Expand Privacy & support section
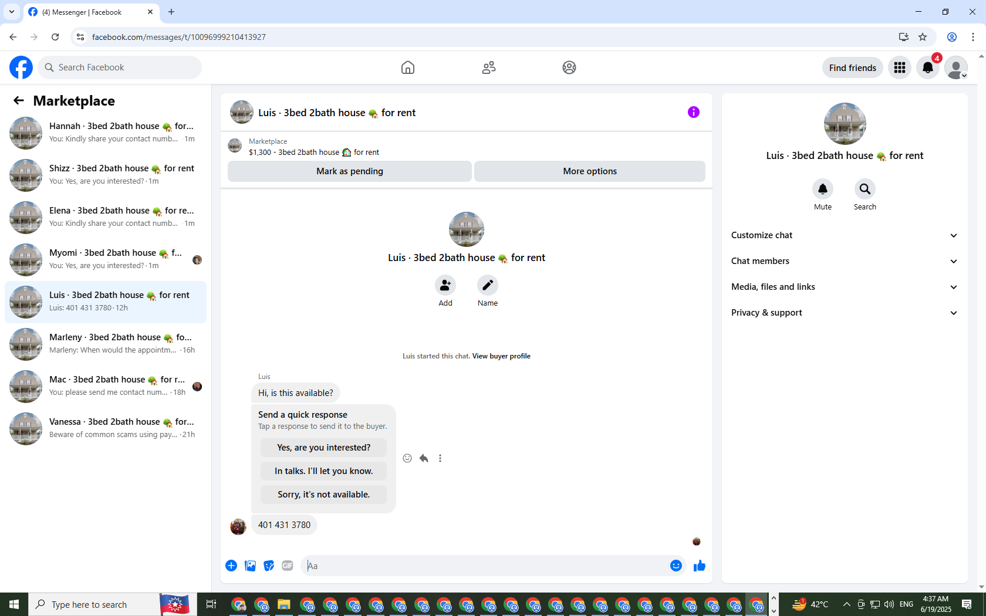The image size is (986, 616). tap(845, 313)
